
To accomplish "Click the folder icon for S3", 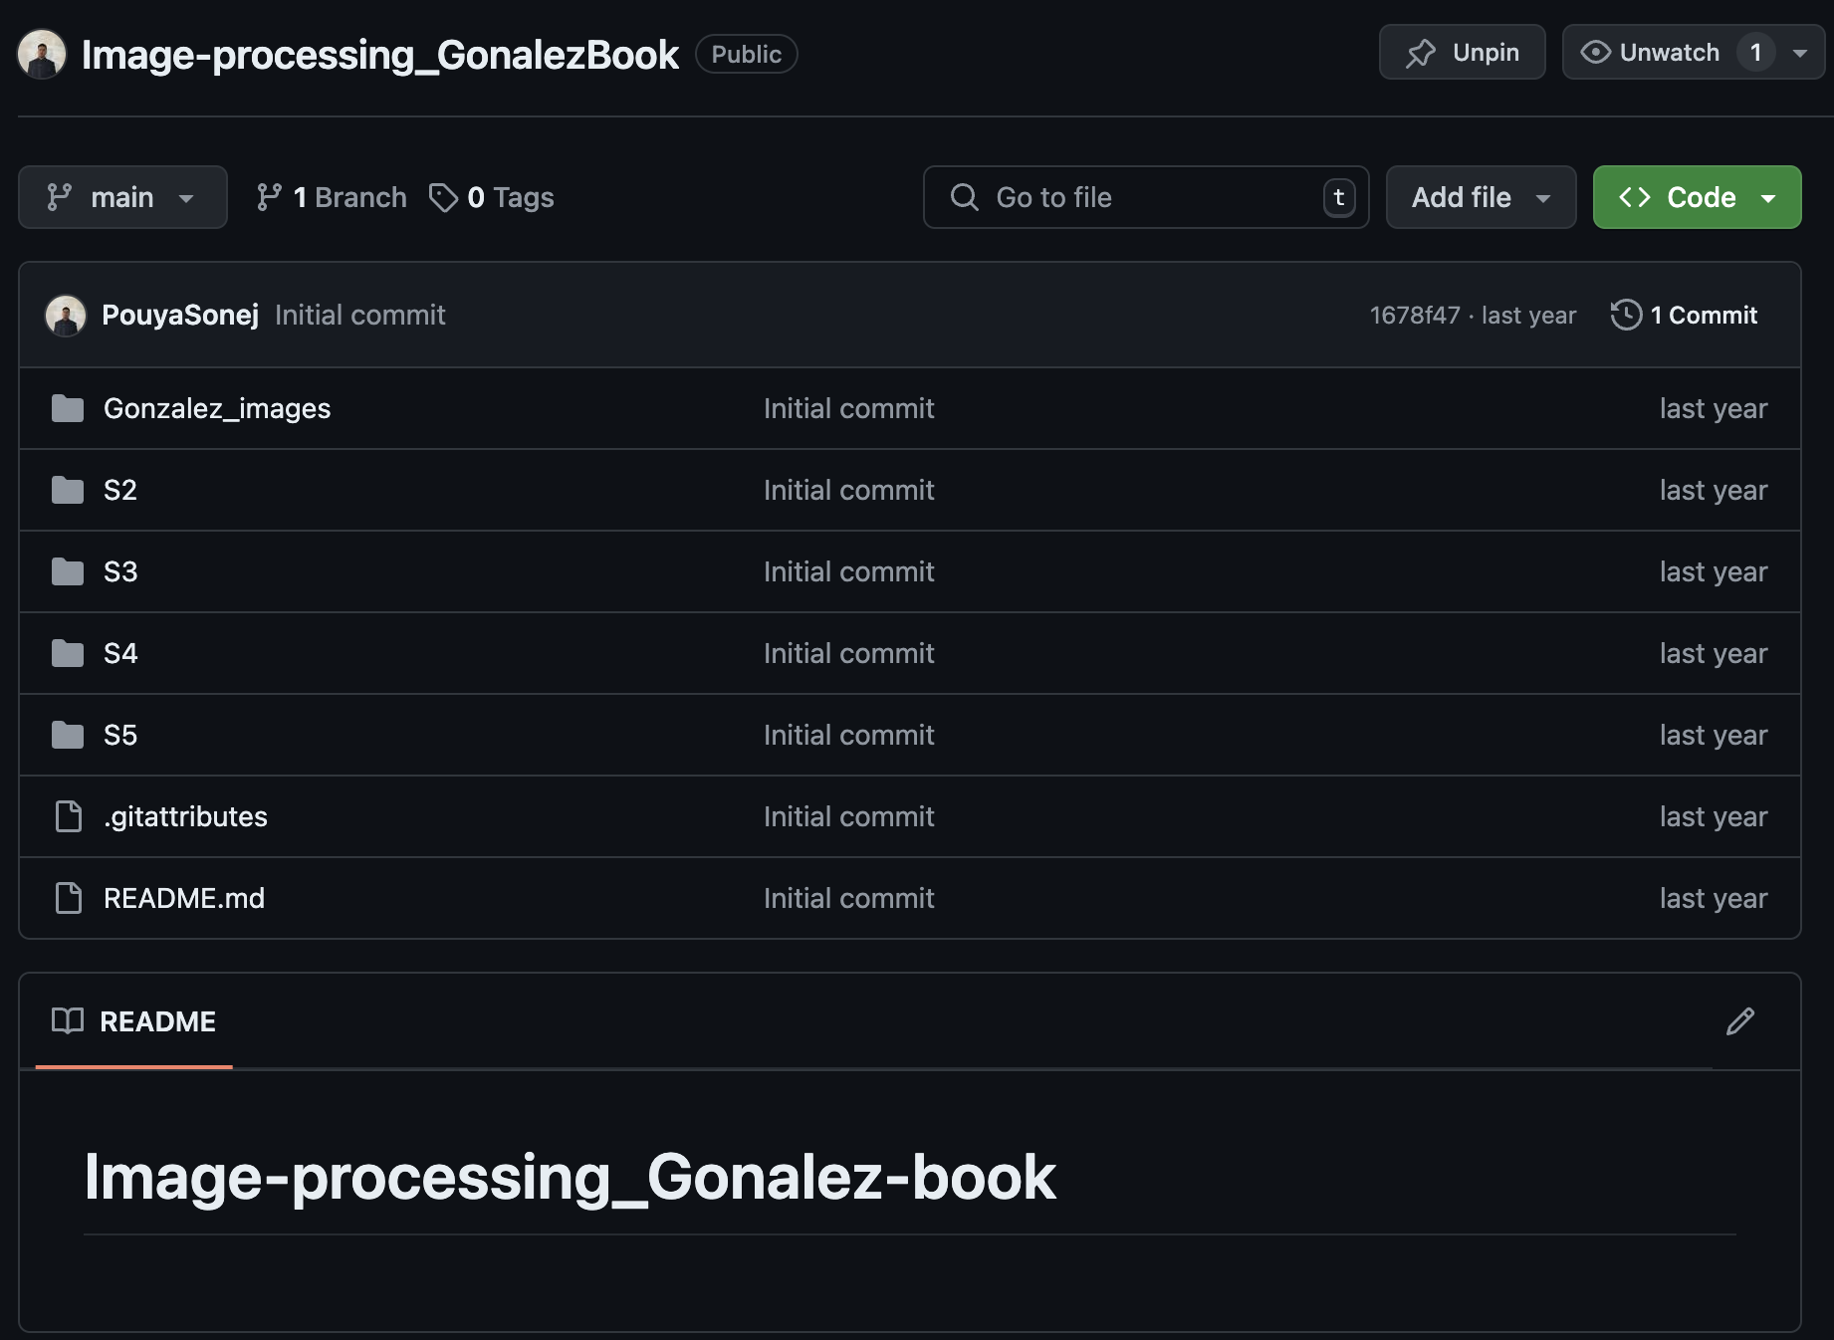I will 68,571.
